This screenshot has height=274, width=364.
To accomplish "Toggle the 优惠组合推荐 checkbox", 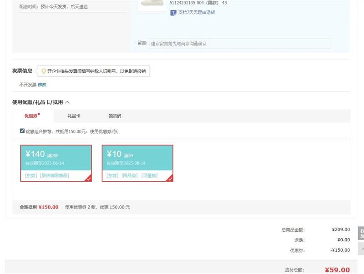I will pyautogui.click(x=22, y=131).
